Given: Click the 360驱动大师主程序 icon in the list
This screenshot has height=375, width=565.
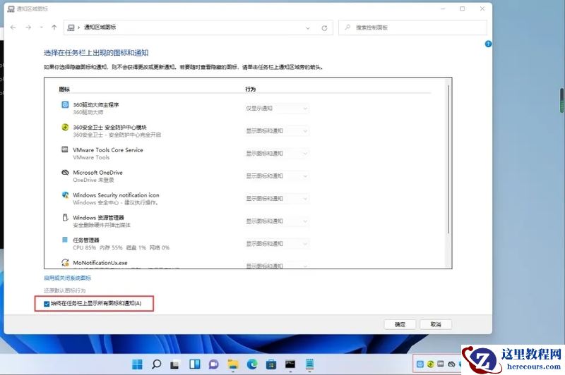Looking at the screenshot, I should pyautogui.click(x=65, y=104).
